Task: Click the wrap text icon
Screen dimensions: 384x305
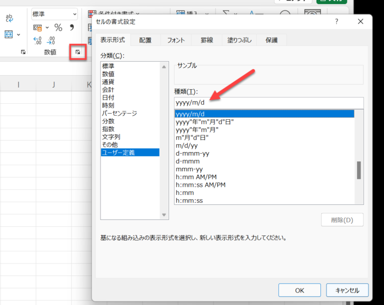Action: (9, 18)
